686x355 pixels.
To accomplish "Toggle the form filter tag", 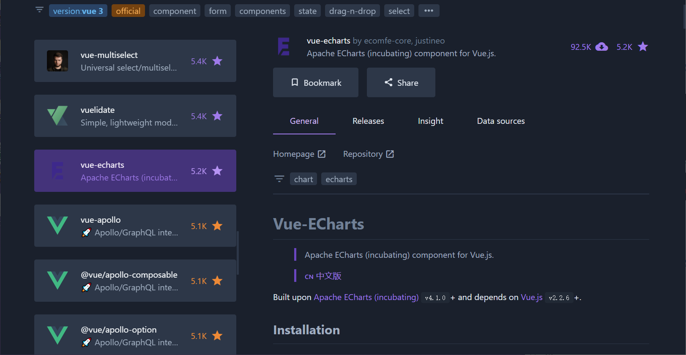I will 218,11.
